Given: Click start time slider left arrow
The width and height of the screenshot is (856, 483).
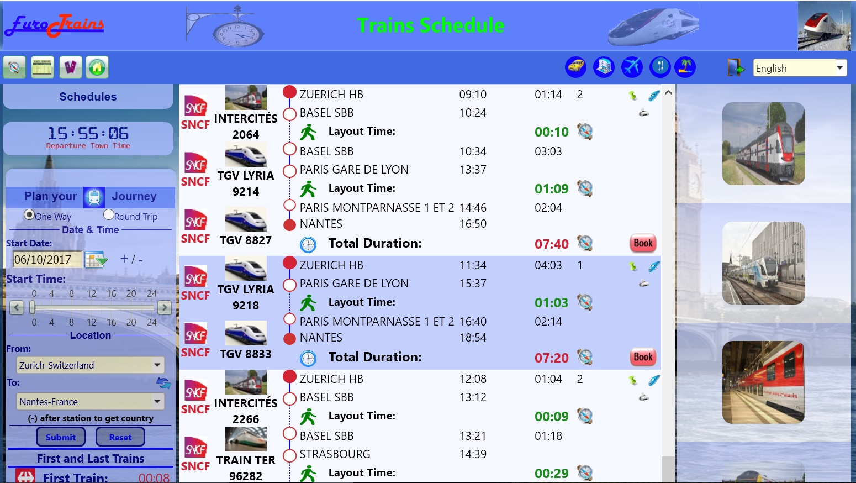Looking at the screenshot, I should (x=17, y=307).
